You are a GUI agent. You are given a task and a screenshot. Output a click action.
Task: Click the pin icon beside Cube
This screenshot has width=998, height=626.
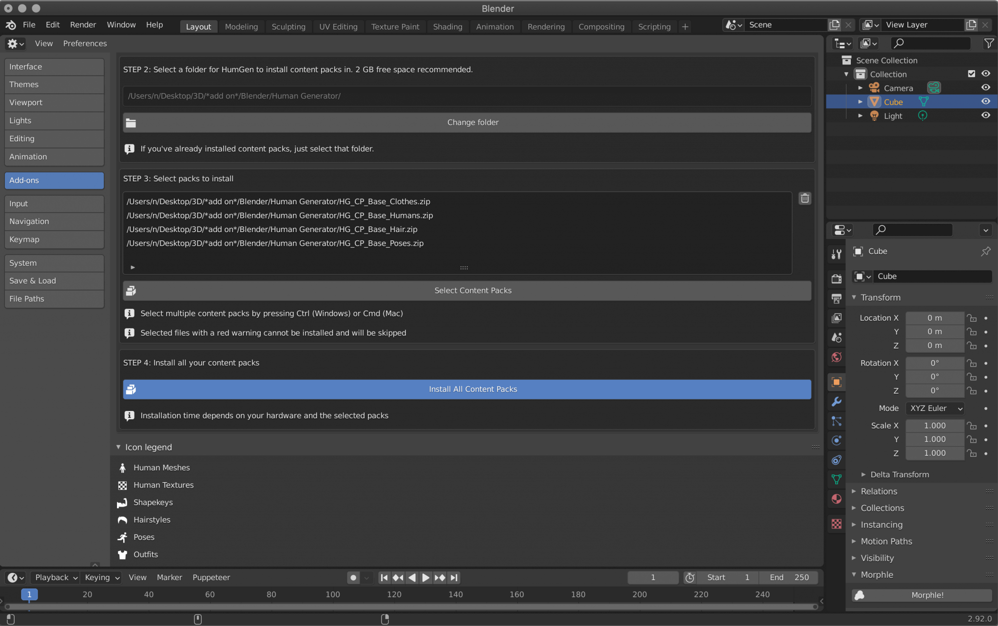[x=985, y=251]
